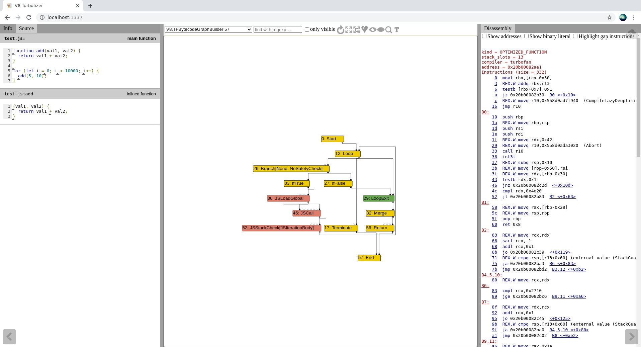Collapse the left panel with arrow button
The image size is (641, 347).
click(9, 337)
